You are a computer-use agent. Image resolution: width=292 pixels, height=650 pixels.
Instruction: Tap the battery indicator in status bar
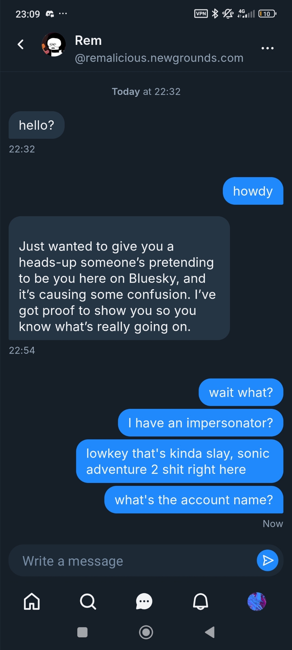pyautogui.click(x=267, y=14)
